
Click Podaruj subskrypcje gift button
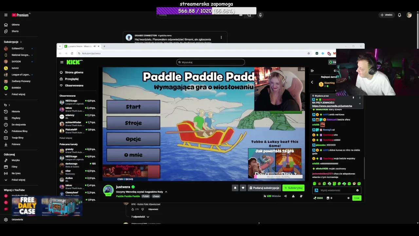pos(264,188)
